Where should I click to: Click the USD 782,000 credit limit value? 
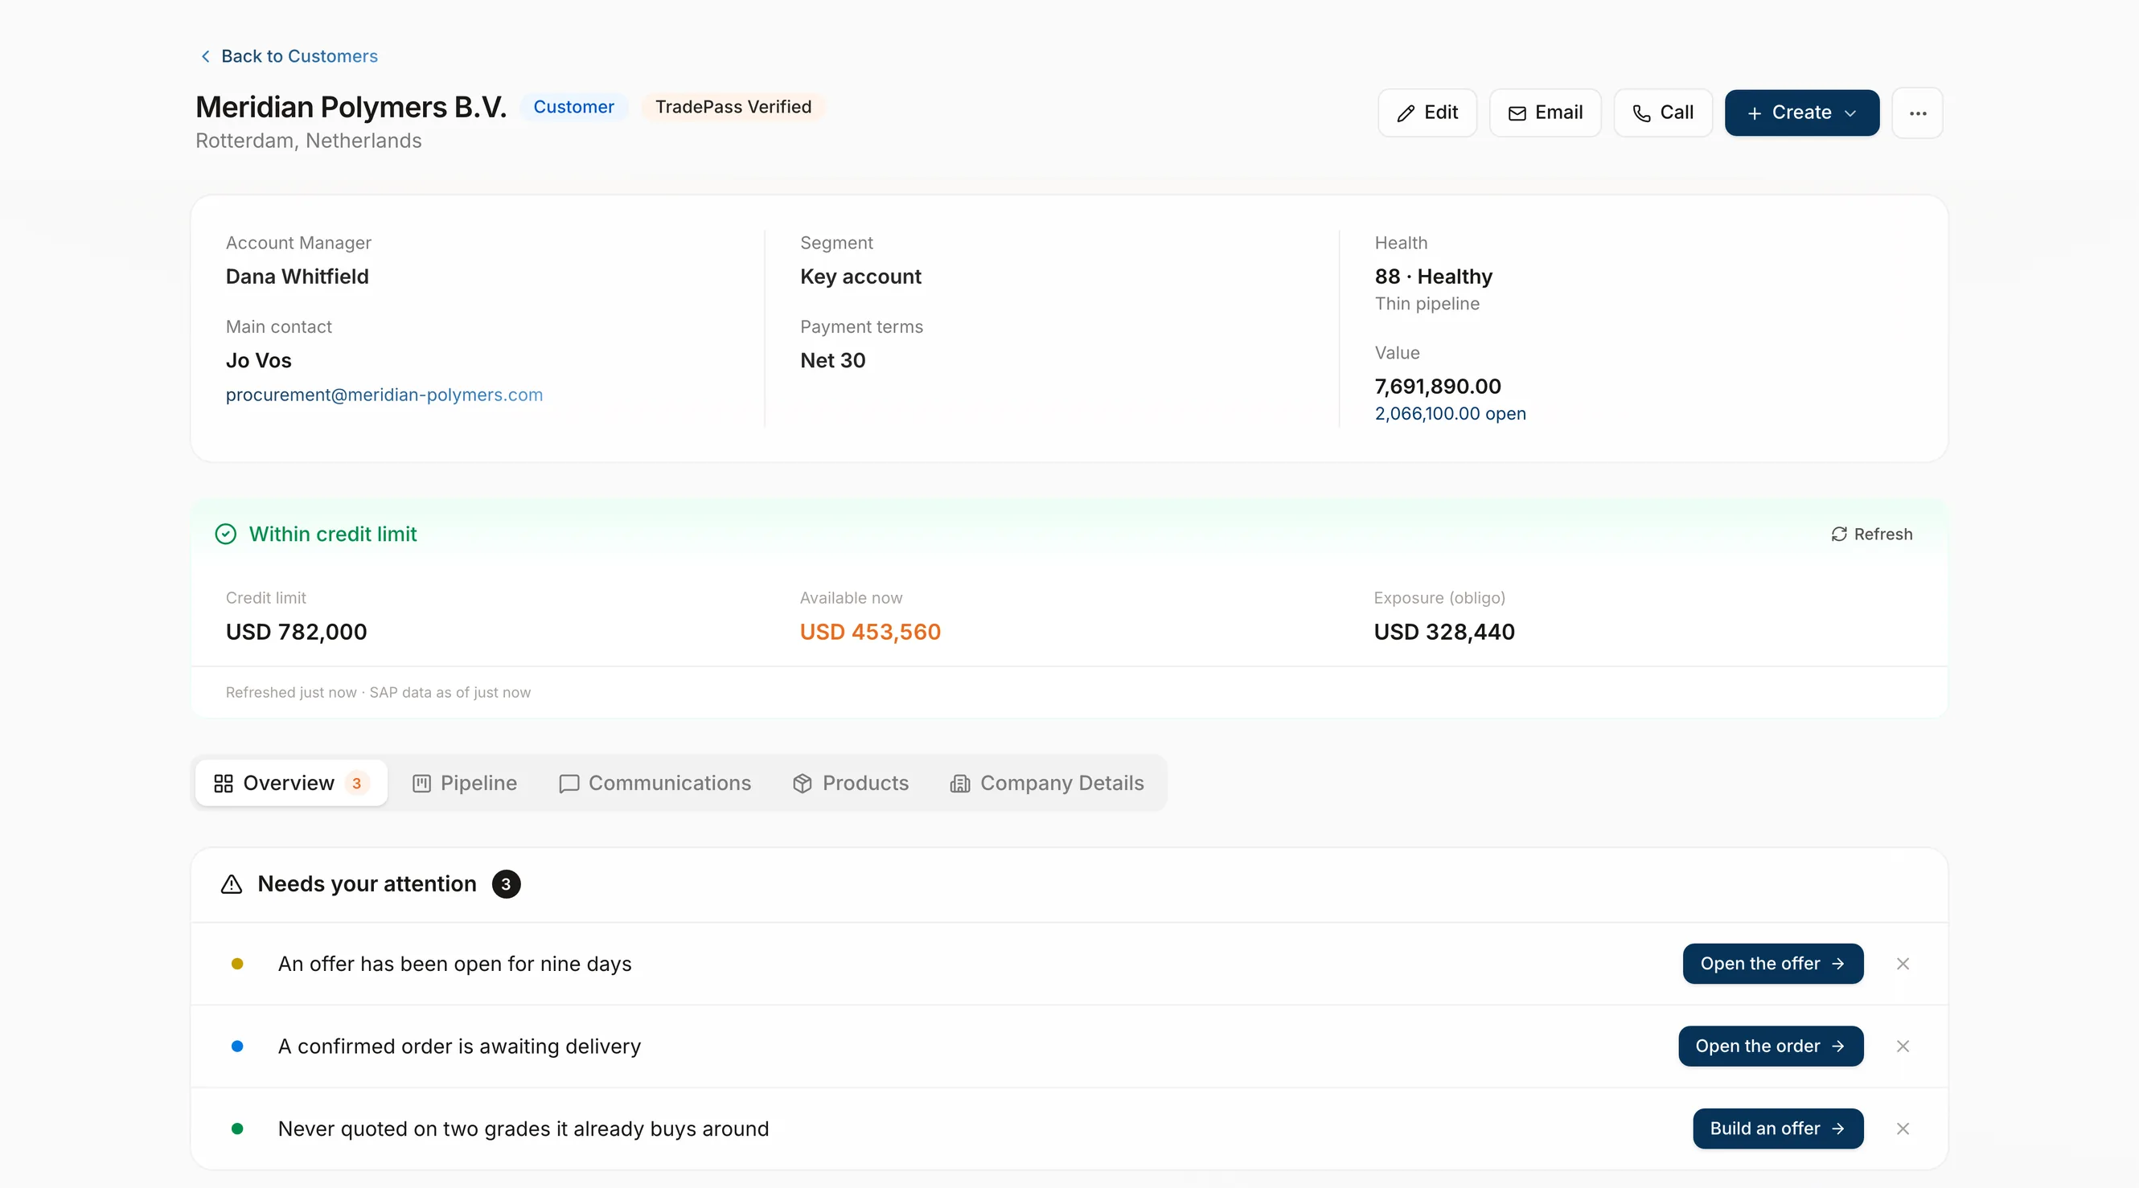(x=297, y=632)
